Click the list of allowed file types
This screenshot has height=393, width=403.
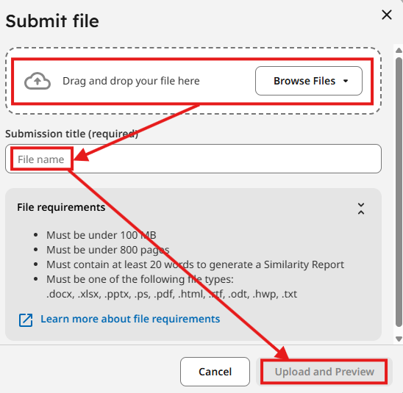(171, 294)
